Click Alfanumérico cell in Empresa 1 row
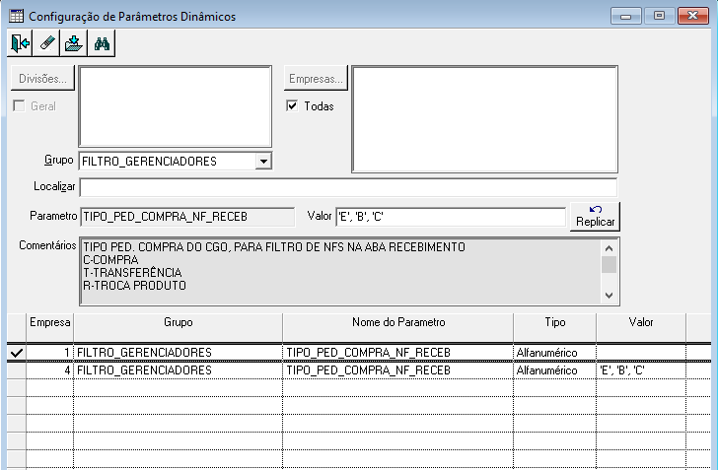Image resolution: width=718 pixels, height=470 pixels. tap(555, 353)
